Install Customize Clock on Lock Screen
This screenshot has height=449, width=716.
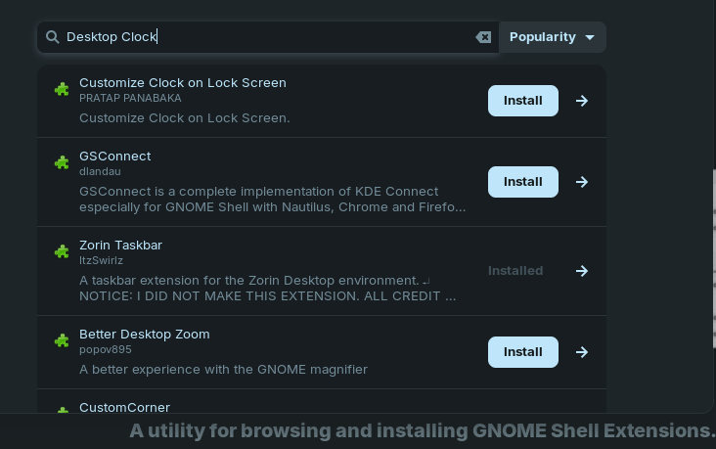523,101
